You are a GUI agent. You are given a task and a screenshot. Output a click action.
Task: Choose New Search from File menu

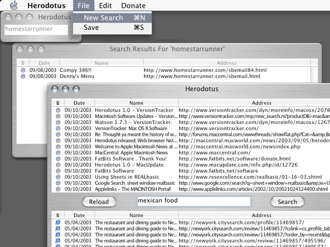click(x=112, y=17)
